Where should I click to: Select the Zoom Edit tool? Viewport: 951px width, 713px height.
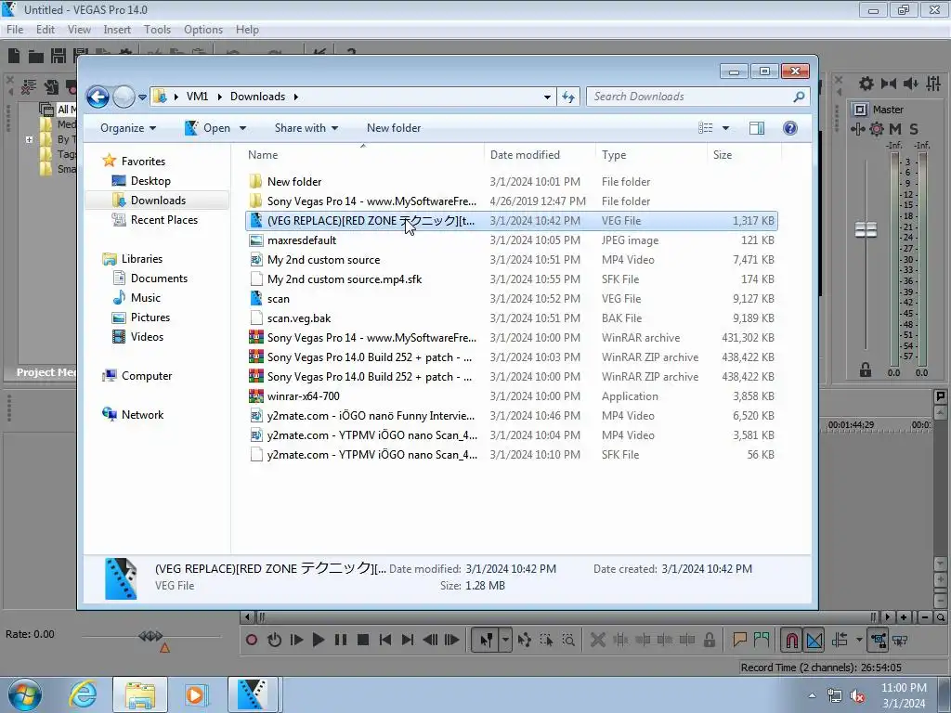tap(568, 640)
